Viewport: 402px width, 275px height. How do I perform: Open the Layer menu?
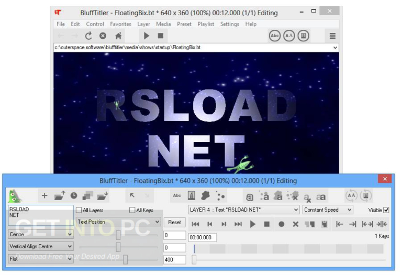pos(143,24)
